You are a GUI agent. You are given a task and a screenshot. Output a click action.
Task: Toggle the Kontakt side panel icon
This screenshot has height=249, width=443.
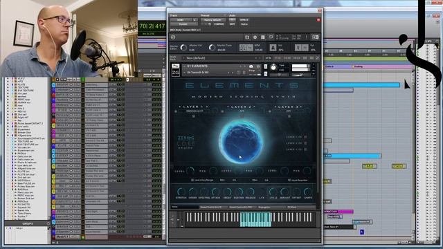click(x=316, y=37)
